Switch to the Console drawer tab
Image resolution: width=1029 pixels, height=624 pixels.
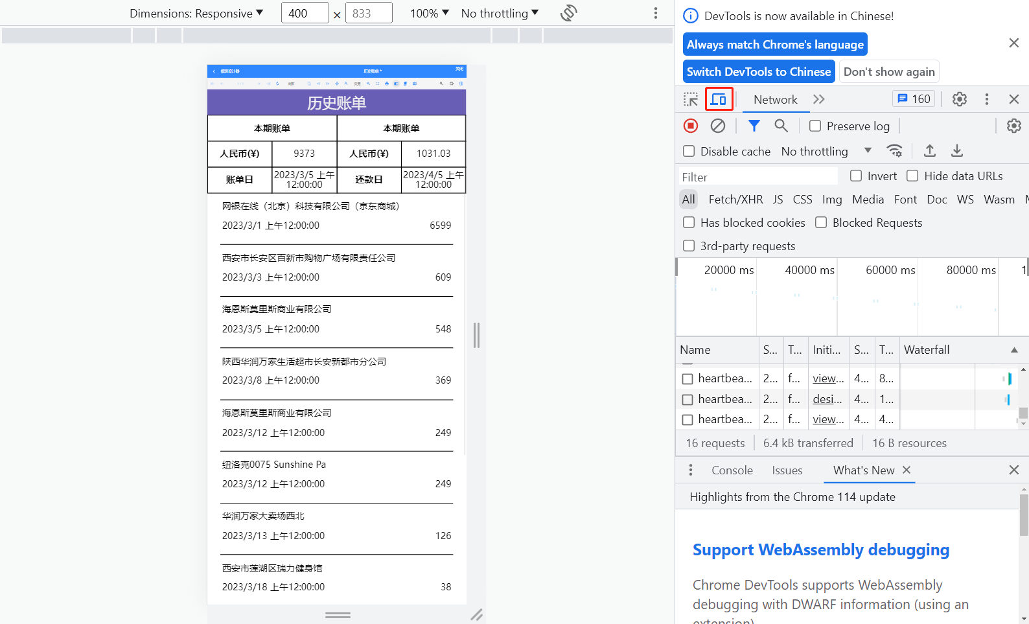click(732, 470)
